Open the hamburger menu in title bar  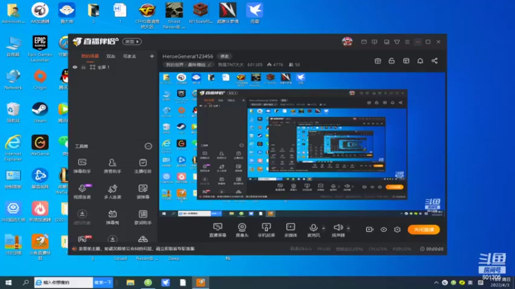[x=407, y=42]
